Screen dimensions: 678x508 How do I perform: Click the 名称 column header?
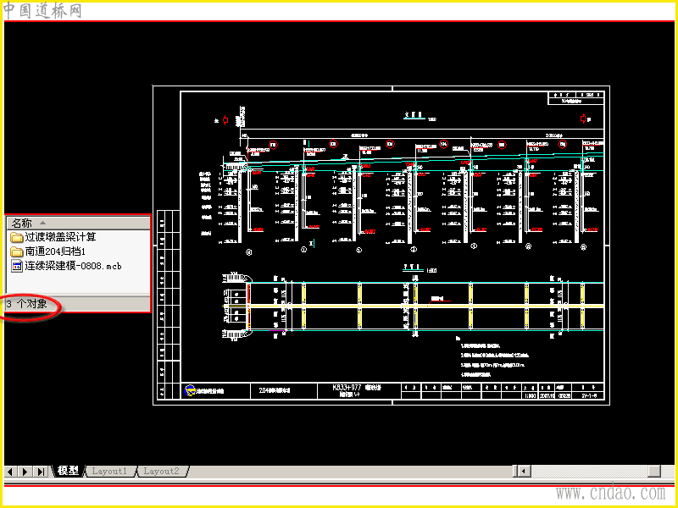(78, 223)
